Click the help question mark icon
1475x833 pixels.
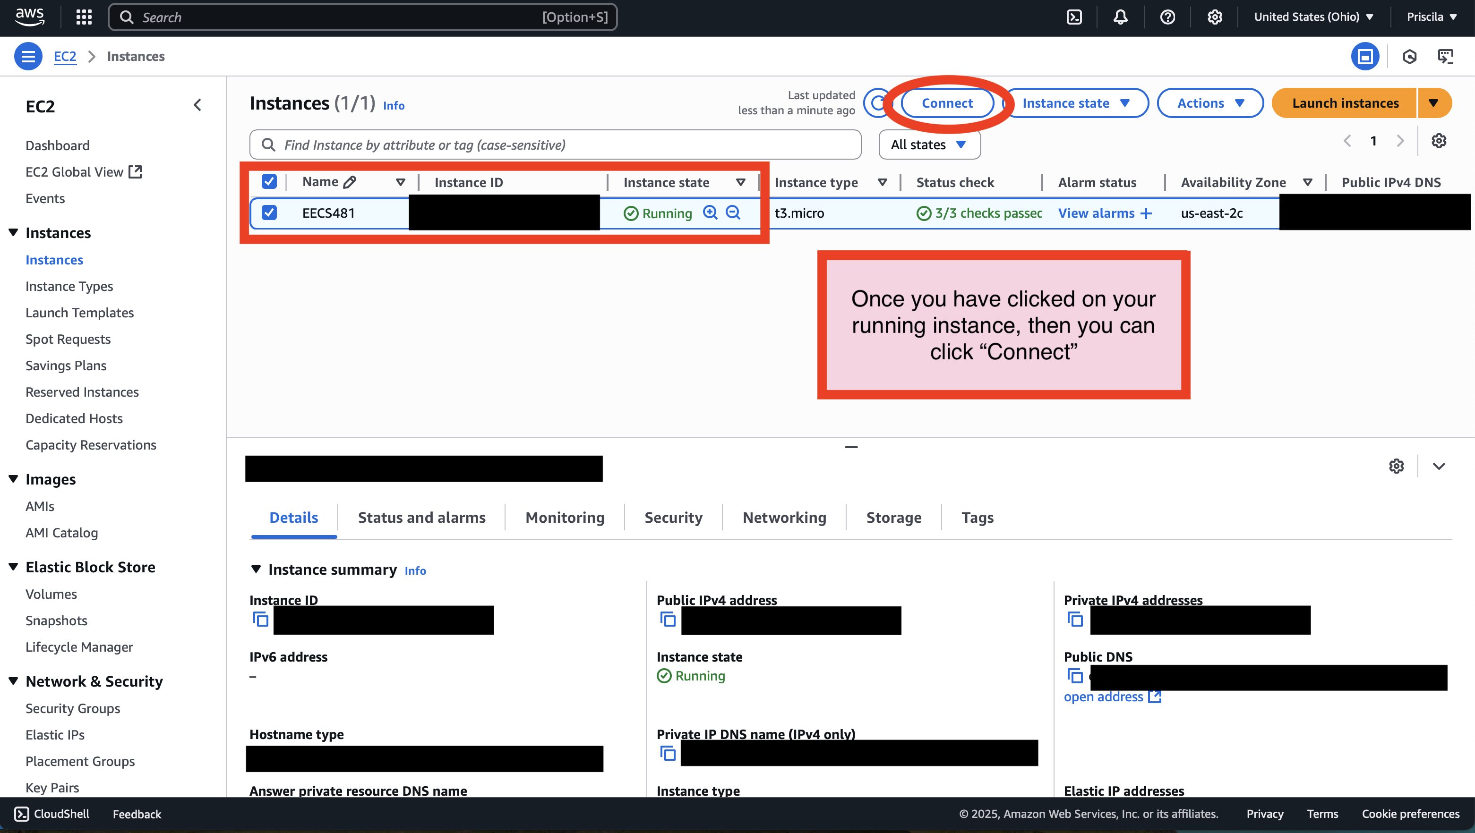[x=1167, y=17]
